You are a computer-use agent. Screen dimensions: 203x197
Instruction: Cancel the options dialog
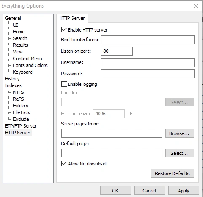[x=150, y=191]
